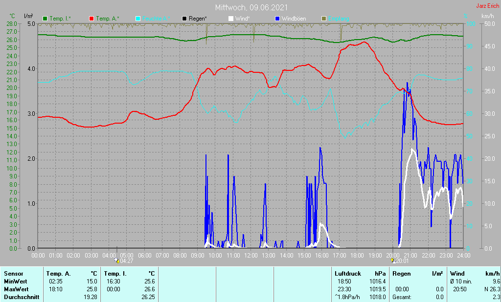Select the 'Feuchte A.*' legend label
The height and width of the screenshot is (302, 501).
pyautogui.click(x=156, y=19)
